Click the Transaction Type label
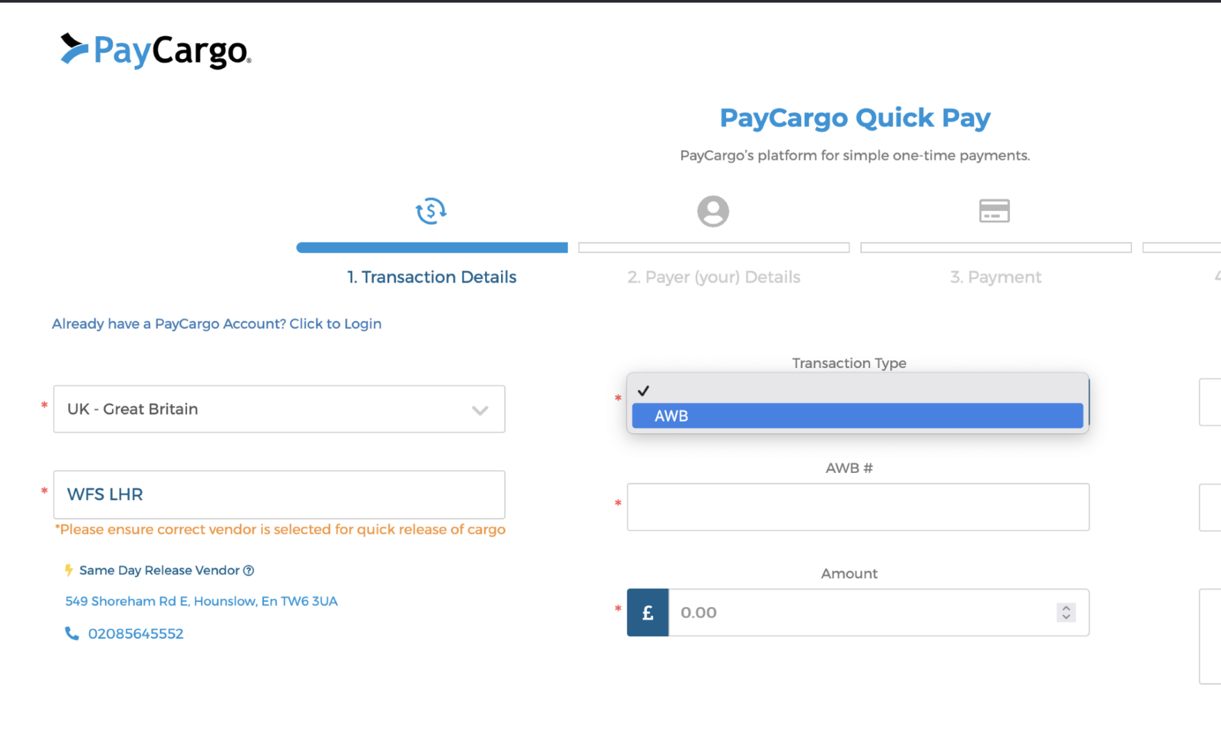Screen dimensions: 1221x750 (x=849, y=363)
